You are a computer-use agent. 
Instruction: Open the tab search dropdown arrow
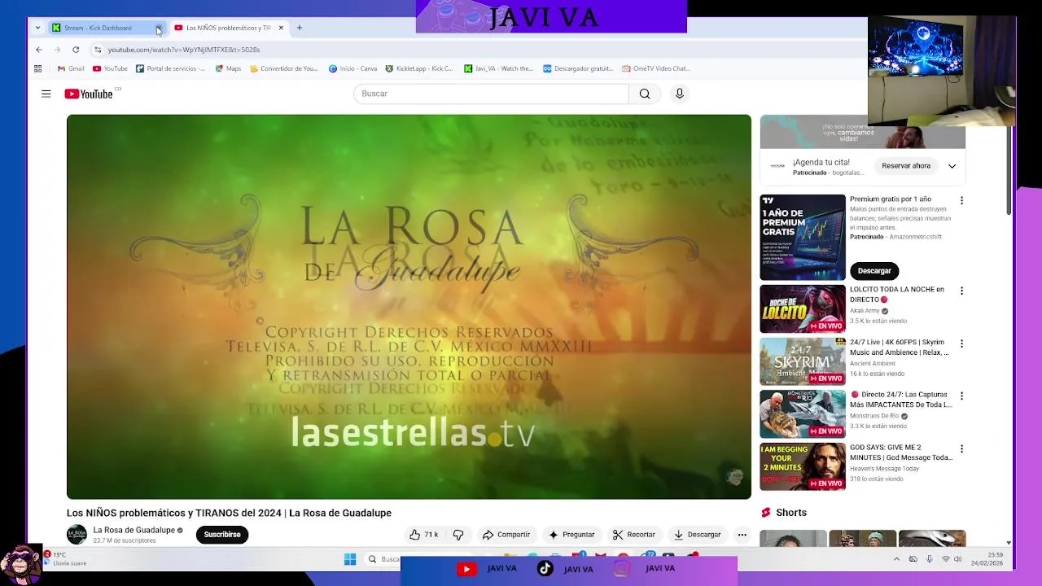(37, 28)
